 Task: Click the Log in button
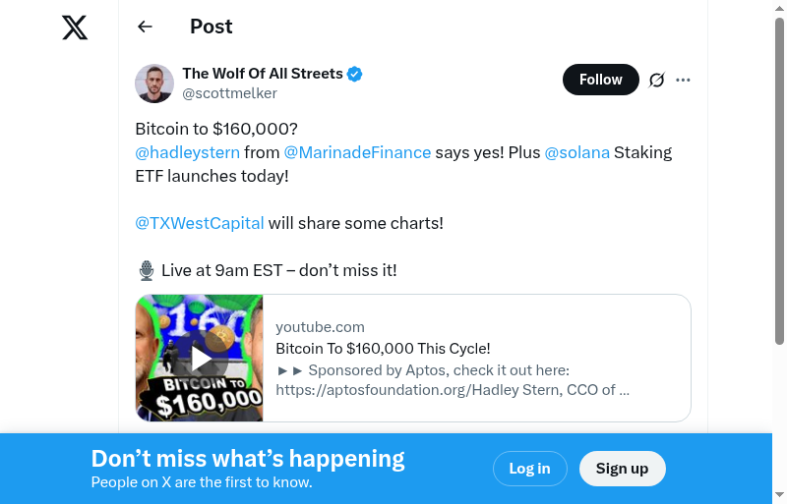point(529,469)
